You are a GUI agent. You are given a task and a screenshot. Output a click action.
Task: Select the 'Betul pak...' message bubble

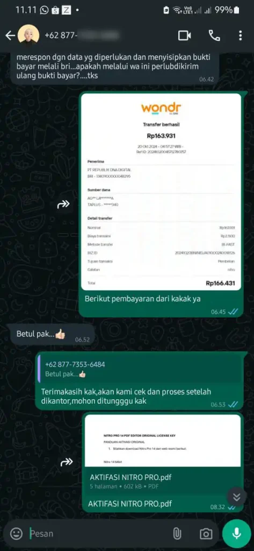(x=53, y=335)
